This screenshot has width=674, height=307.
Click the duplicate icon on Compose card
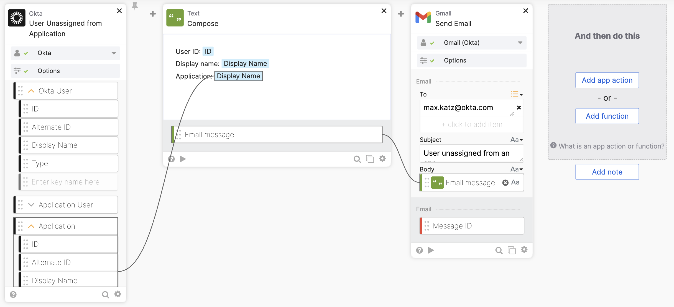point(370,159)
